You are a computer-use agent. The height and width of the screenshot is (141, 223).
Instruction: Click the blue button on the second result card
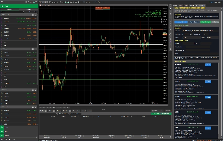point(208,82)
